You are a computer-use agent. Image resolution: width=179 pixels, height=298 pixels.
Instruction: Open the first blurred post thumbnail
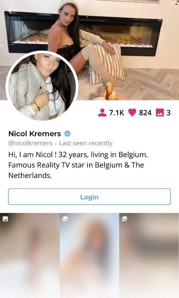(30, 255)
